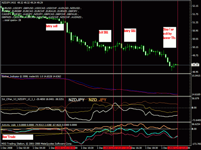This screenshot has width=201, height=150.
Task: Click the Basket_Indicator © 2008 trader101 label
Action: point(32,76)
